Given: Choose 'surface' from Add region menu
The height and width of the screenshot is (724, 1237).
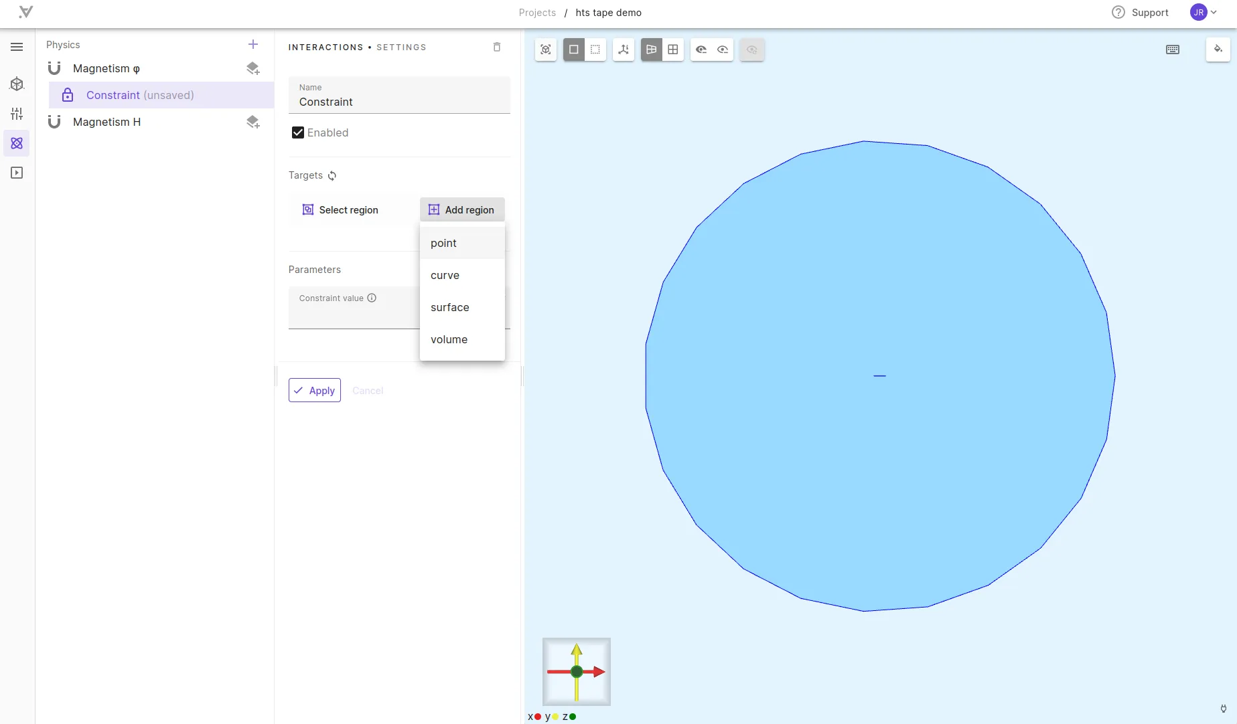Looking at the screenshot, I should tap(462, 307).
